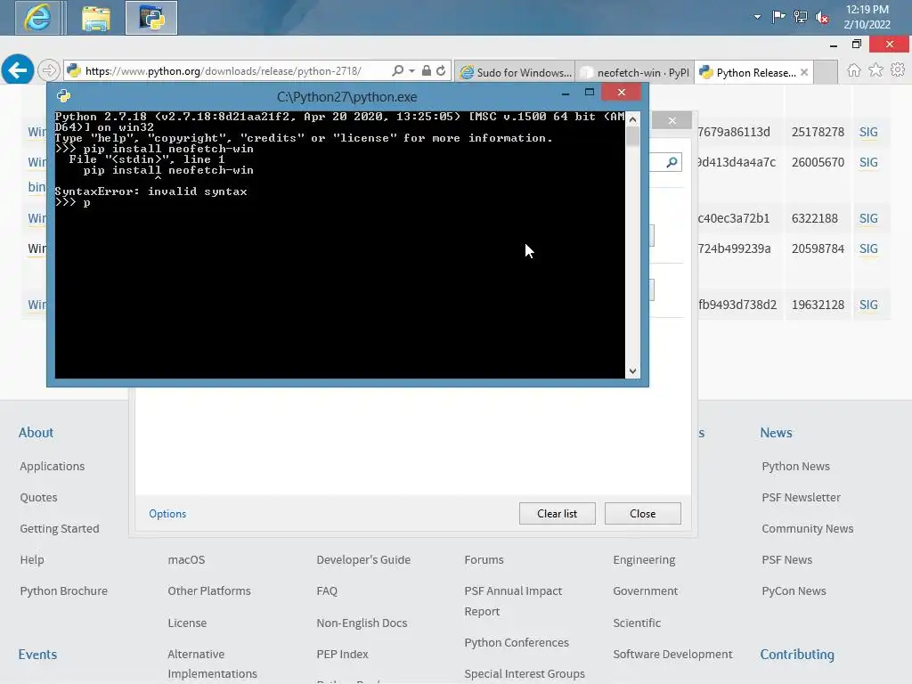Expand the address bar autocomplete dropdown

411,70
